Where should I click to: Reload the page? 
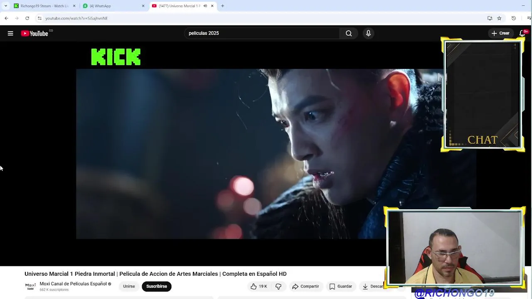[27, 18]
